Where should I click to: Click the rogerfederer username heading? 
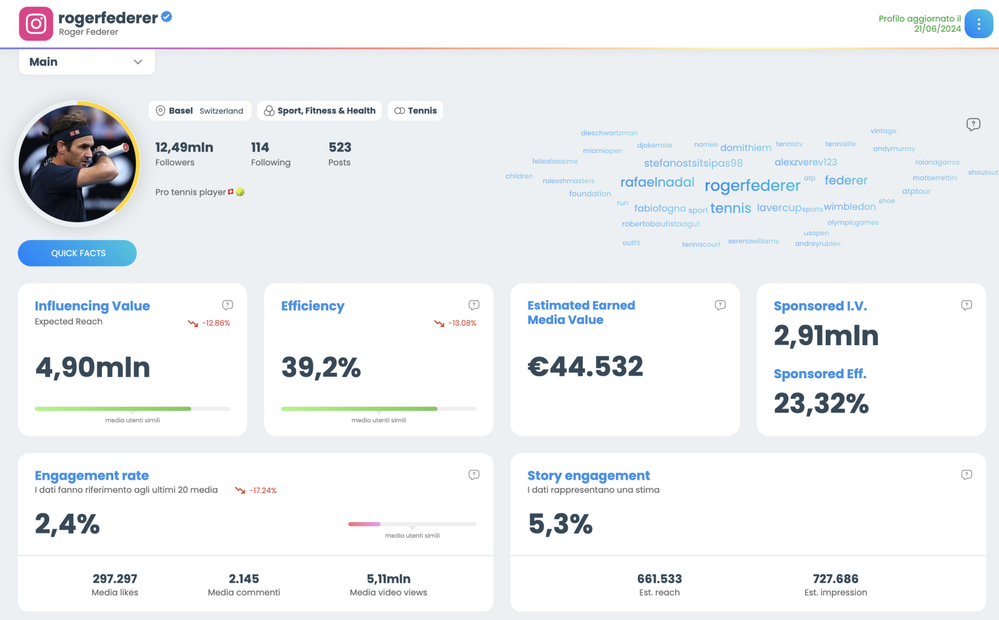tap(108, 18)
